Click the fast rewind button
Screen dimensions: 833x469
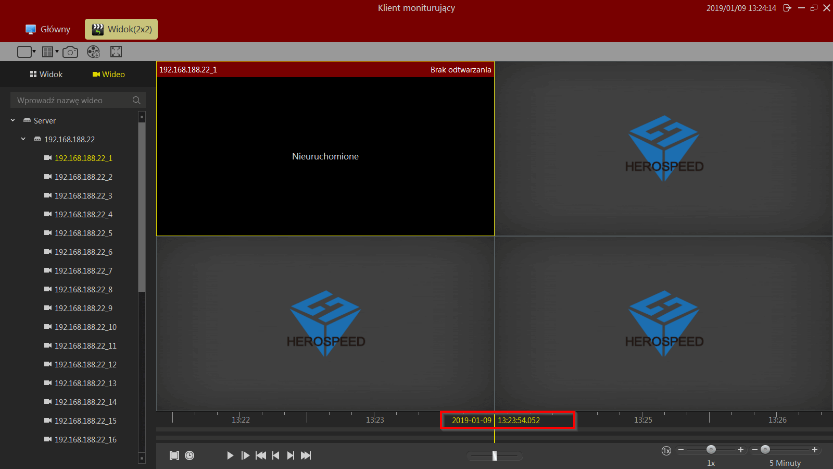point(261,455)
